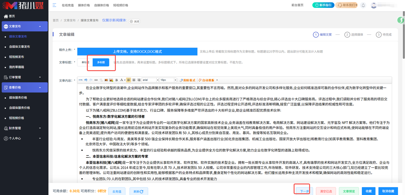This screenshot has width=405, height=195.
Task: Click the 下一步 next step button
Action: [304, 191]
